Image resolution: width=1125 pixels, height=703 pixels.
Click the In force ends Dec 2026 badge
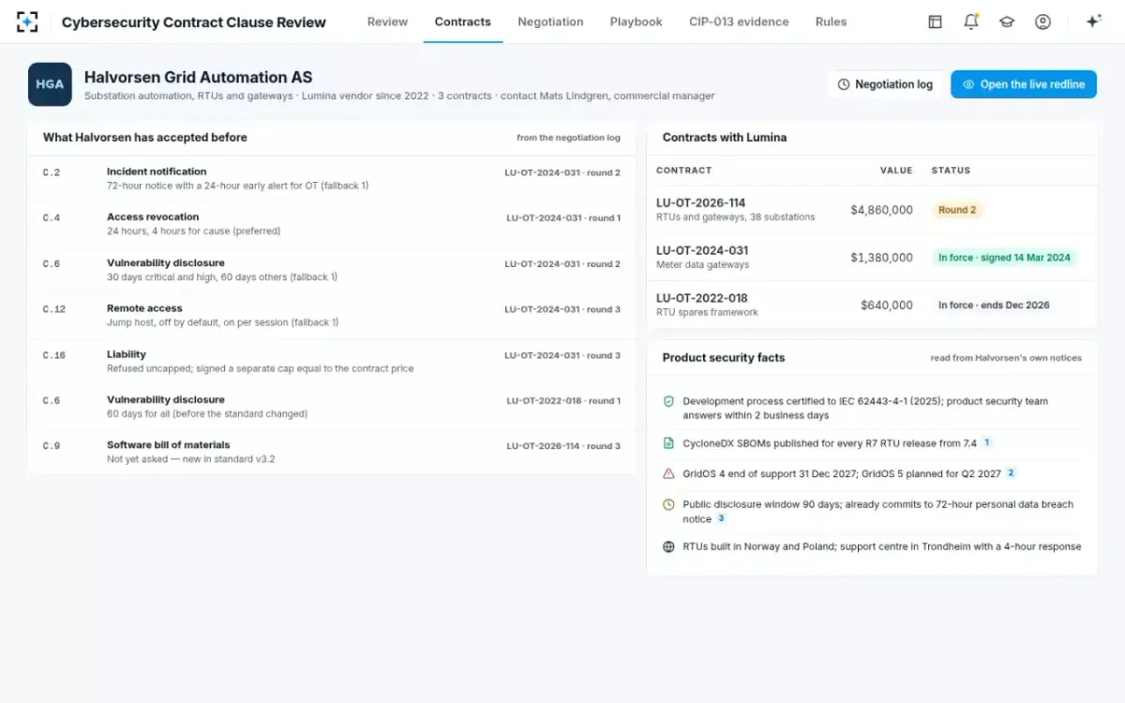tap(994, 305)
